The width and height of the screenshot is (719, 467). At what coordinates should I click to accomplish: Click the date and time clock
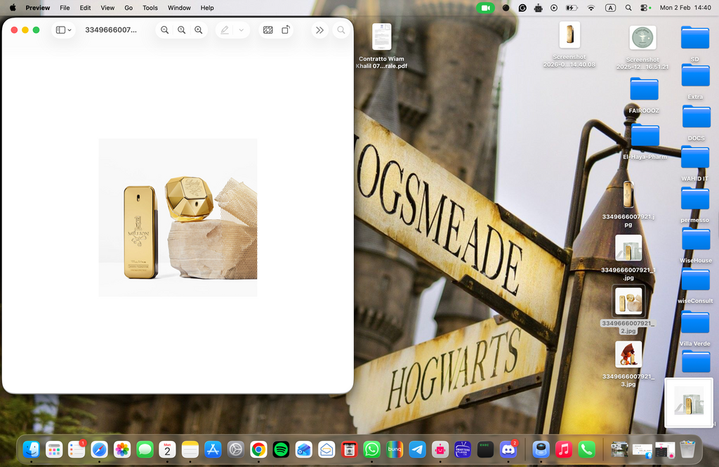(685, 8)
